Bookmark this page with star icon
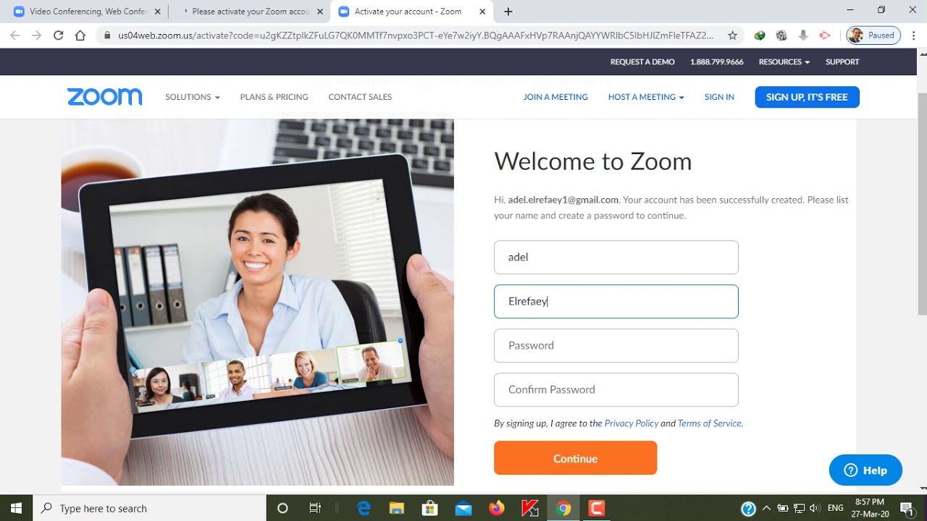The width and height of the screenshot is (927, 521). pyautogui.click(x=732, y=35)
